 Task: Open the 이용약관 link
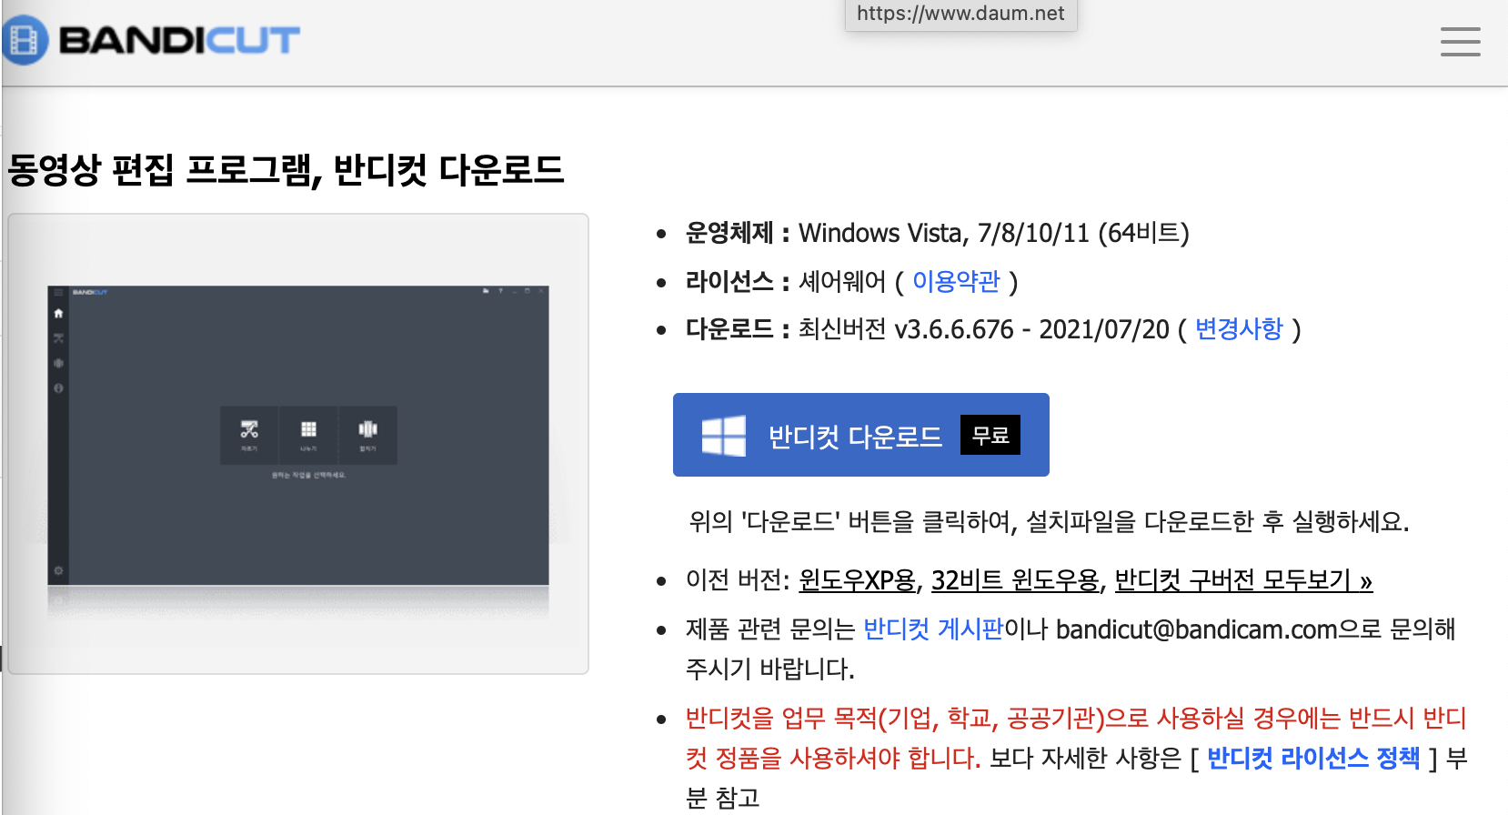[x=956, y=281]
